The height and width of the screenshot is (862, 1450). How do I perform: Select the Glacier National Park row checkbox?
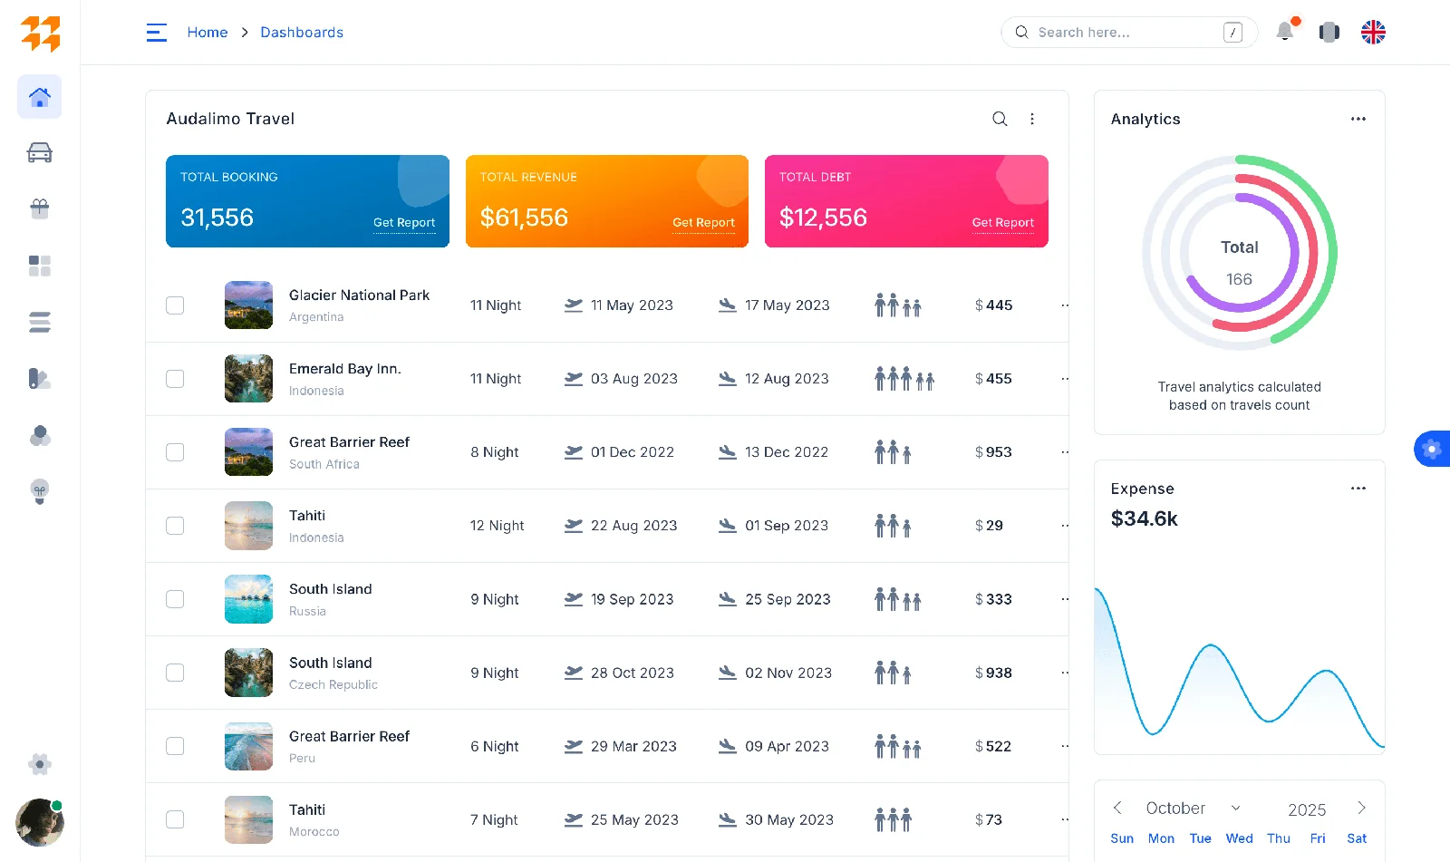coord(175,305)
